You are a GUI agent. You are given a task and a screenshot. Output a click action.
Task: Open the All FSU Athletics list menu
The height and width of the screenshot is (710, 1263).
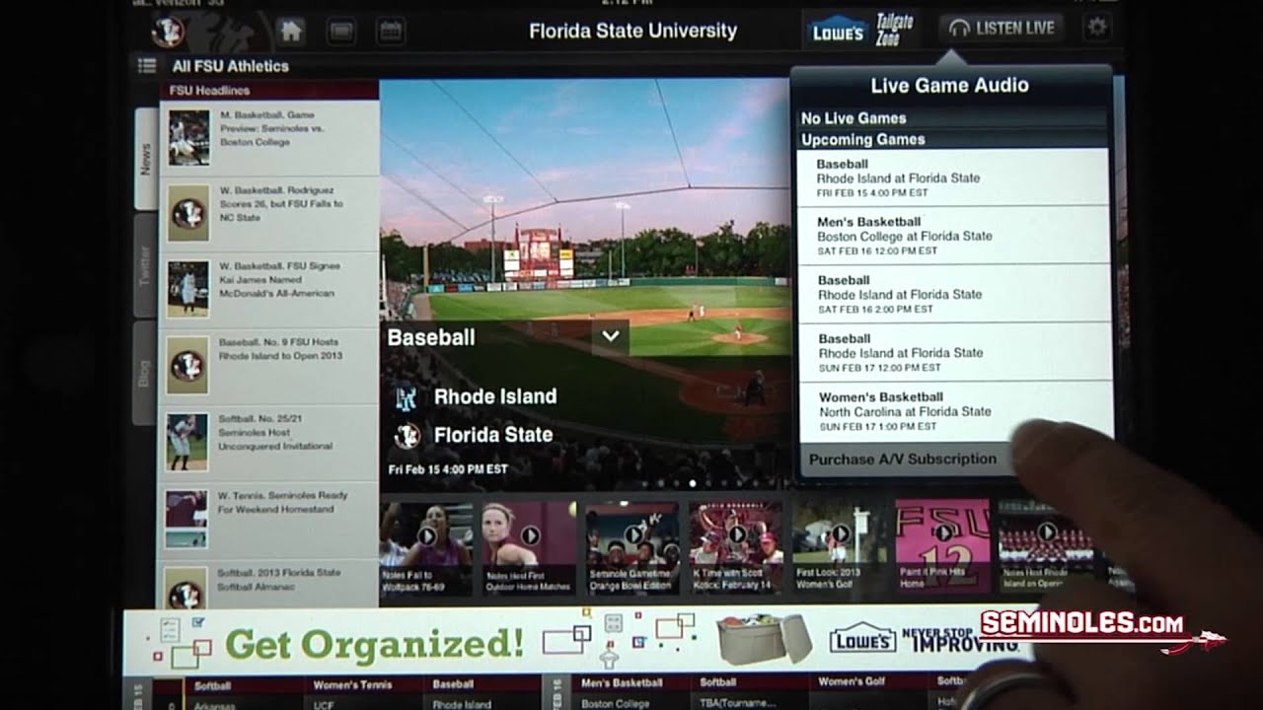(x=147, y=66)
